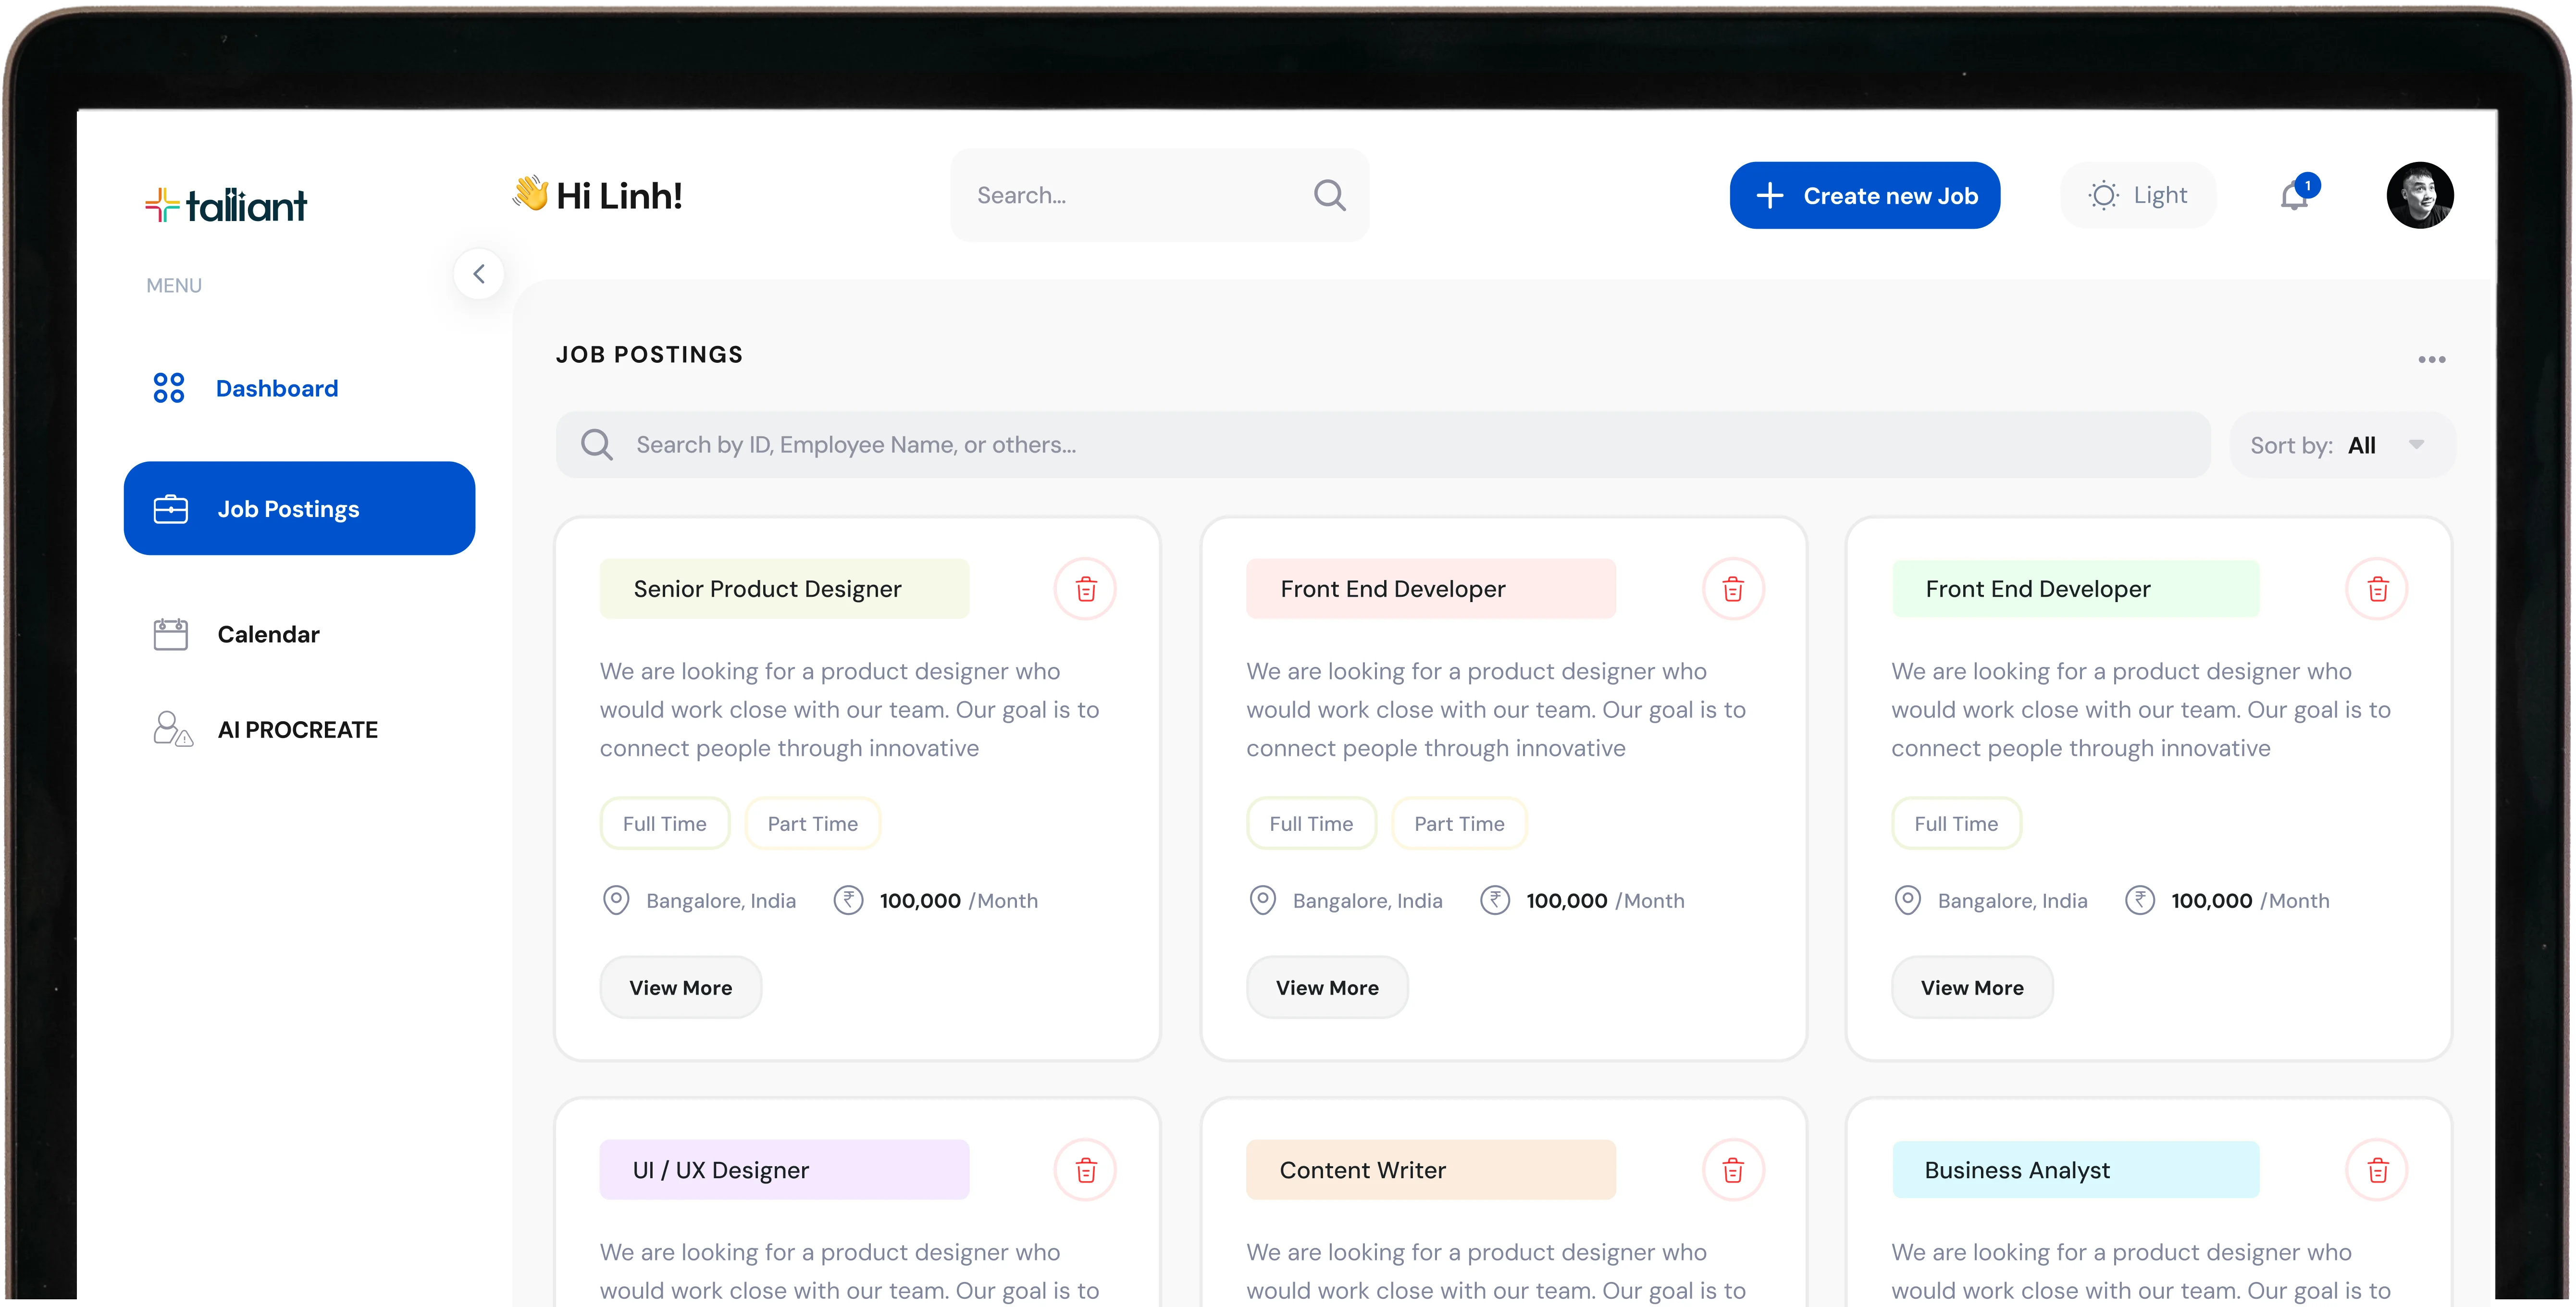
Task: Select Full Time on green Front End Developer card
Action: [1957, 823]
